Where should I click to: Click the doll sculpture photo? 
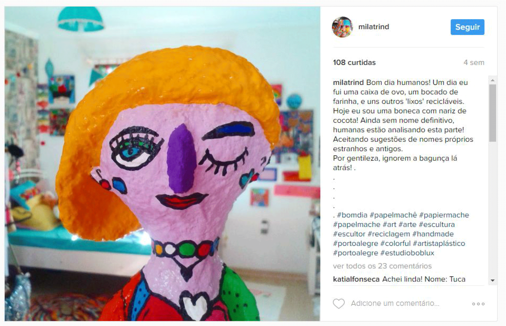click(162, 164)
